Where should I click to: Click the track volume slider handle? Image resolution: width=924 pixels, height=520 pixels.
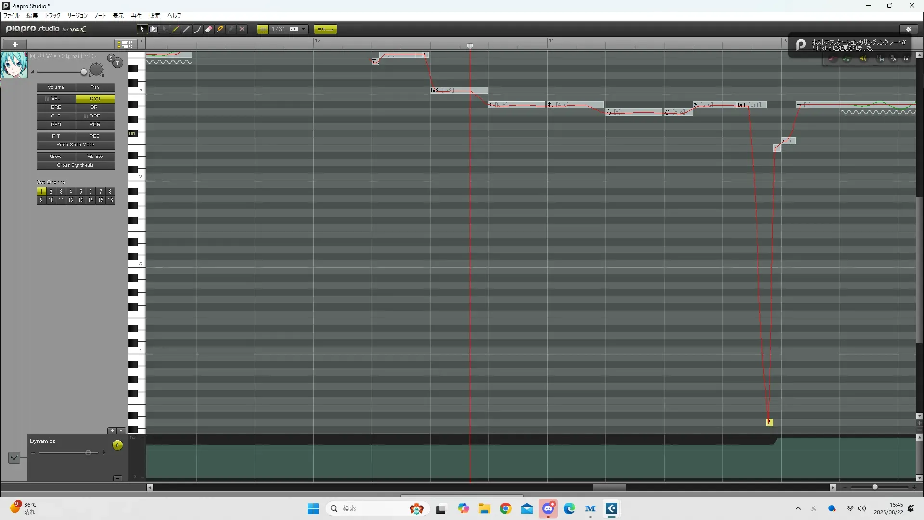tap(84, 72)
